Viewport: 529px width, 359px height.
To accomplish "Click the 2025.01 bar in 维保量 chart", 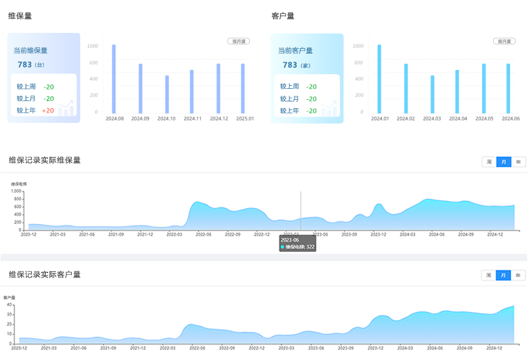I will click(x=243, y=88).
